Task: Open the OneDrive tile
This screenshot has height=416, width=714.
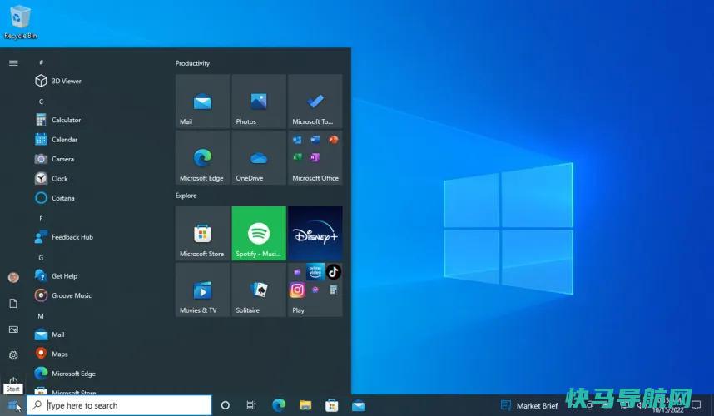Action: point(259,158)
